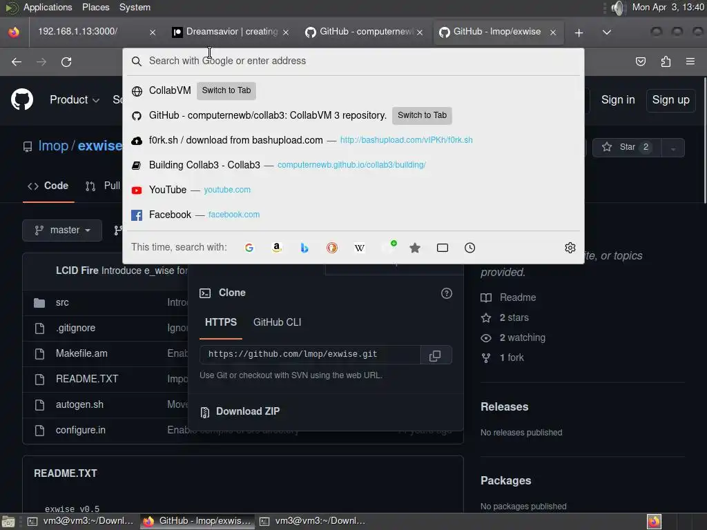The width and height of the screenshot is (707, 530).
Task: Open the Places menu
Action: pos(95,7)
